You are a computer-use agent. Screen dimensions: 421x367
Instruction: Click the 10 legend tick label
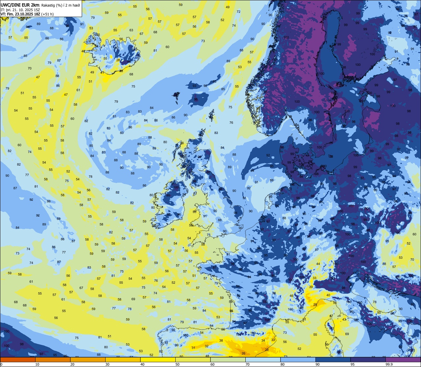tap(37, 364)
